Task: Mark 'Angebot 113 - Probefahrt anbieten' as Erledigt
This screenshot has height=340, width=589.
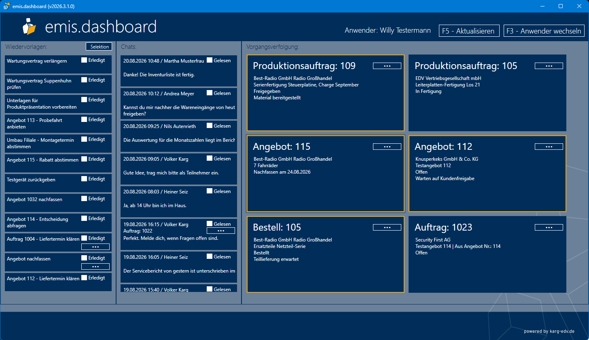Action: 84,120
